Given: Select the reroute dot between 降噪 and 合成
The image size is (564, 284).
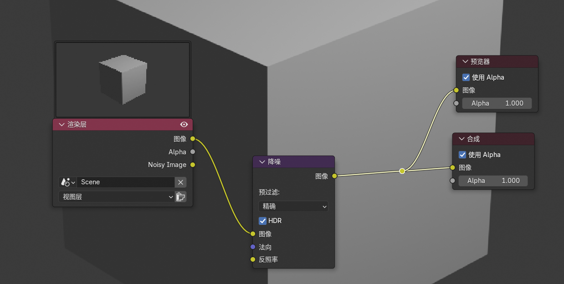Looking at the screenshot, I should point(402,171).
